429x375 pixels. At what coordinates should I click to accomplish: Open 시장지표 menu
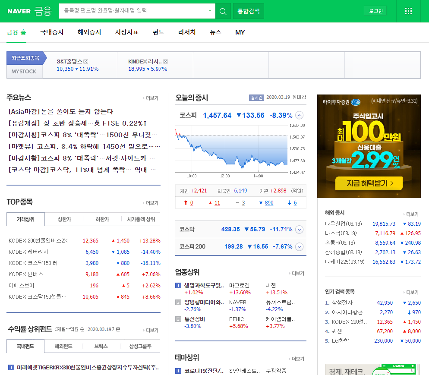click(x=127, y=32)
